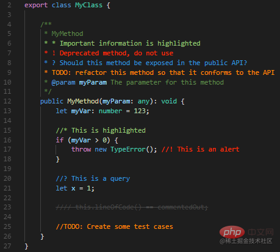Click the class name MyClass on line 2
280x252 pixels.
coord(88,5)
